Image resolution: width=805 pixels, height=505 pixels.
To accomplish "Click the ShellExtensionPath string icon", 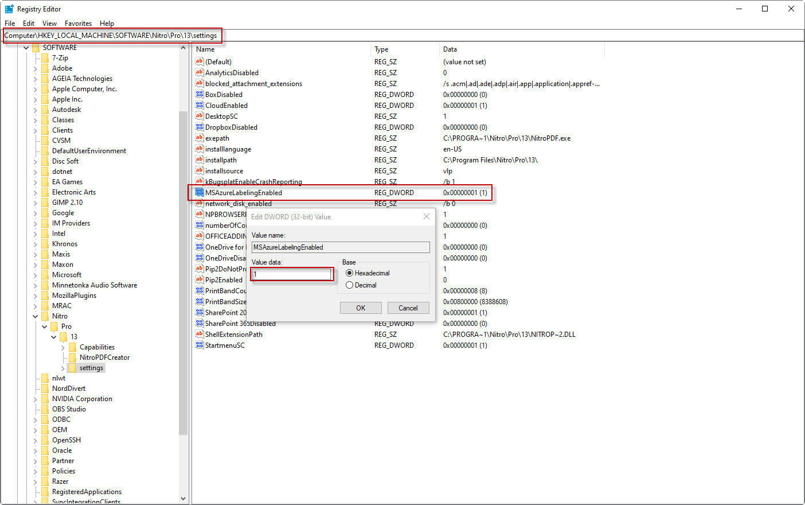I will [x=199, y=334].
